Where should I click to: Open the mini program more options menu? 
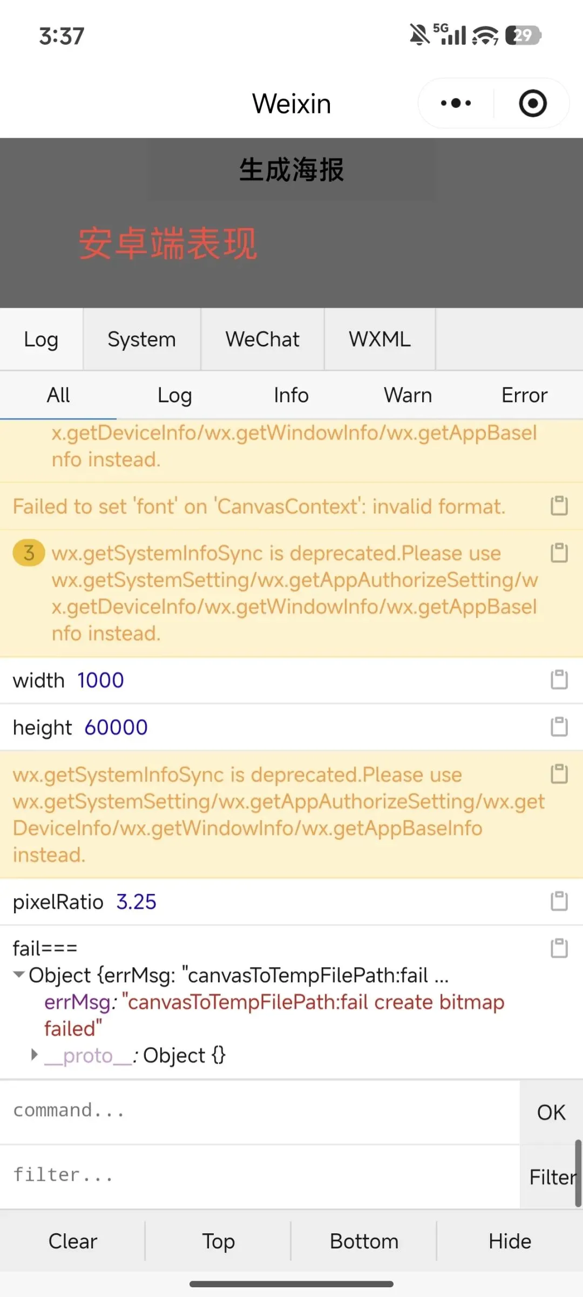pyautogui.click(x=456, y=103)
